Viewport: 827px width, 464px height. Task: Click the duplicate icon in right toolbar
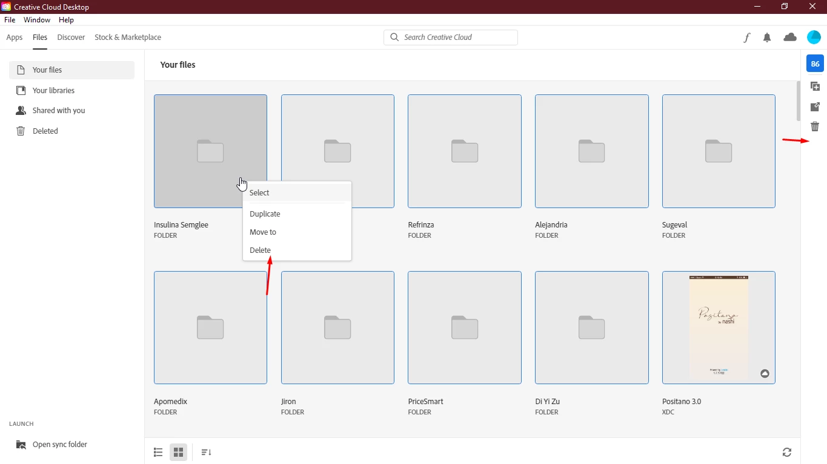tap(815, 87)
